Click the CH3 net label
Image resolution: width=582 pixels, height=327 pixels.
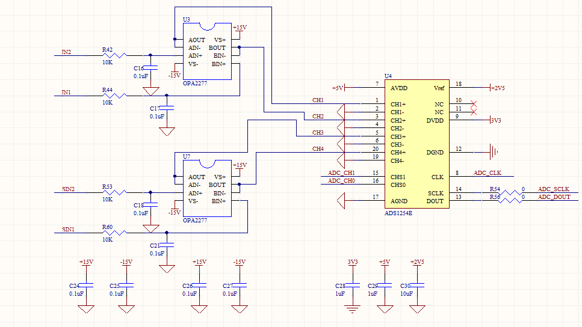[318, 132]
